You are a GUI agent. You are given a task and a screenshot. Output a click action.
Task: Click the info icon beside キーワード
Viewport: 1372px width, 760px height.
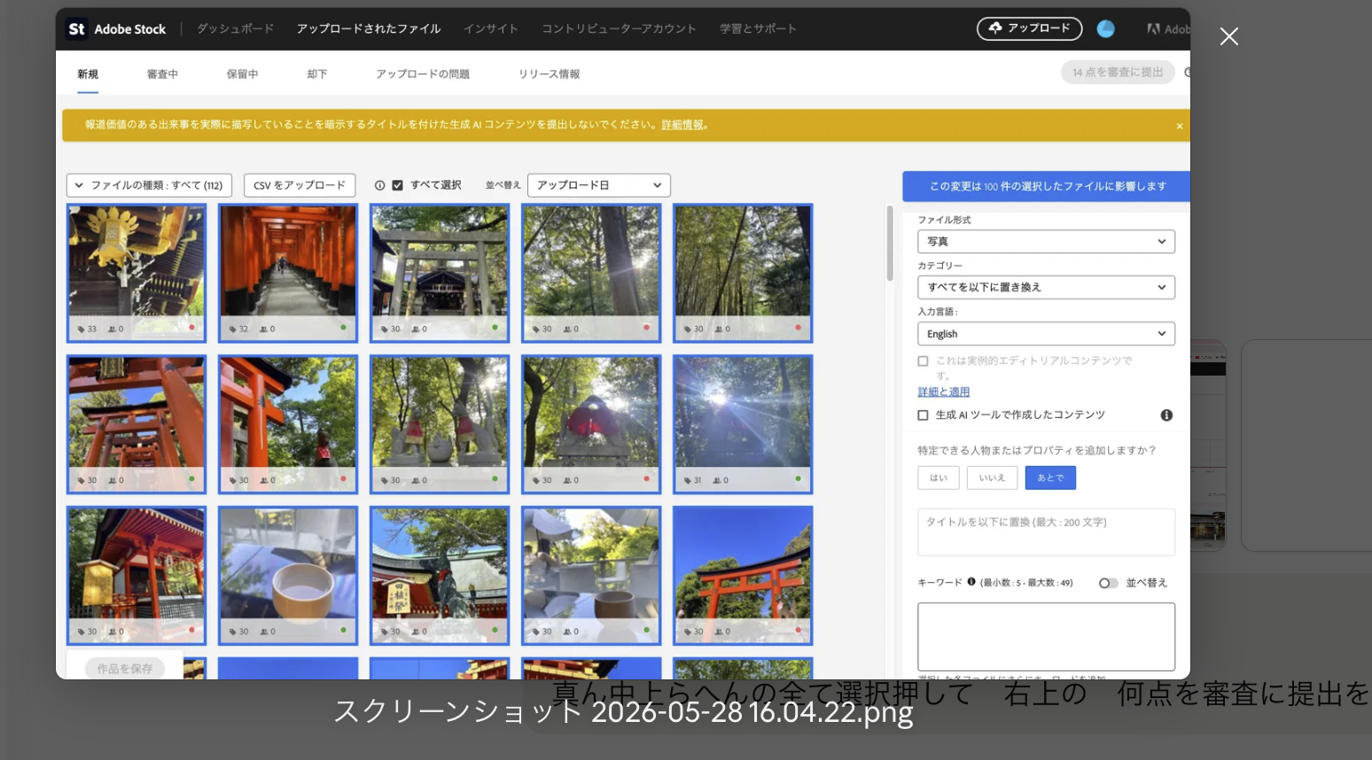(x=971, y=582)
